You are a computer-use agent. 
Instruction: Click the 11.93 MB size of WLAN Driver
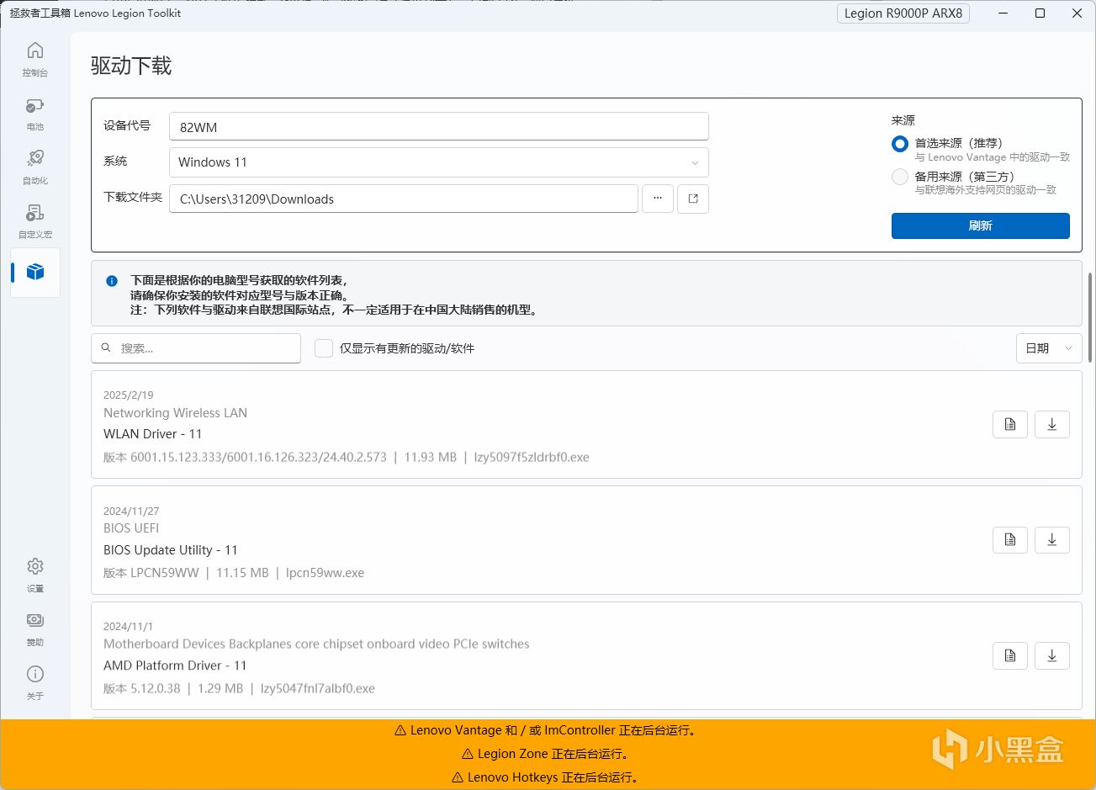pyautogui.click(x=431, y=458)
